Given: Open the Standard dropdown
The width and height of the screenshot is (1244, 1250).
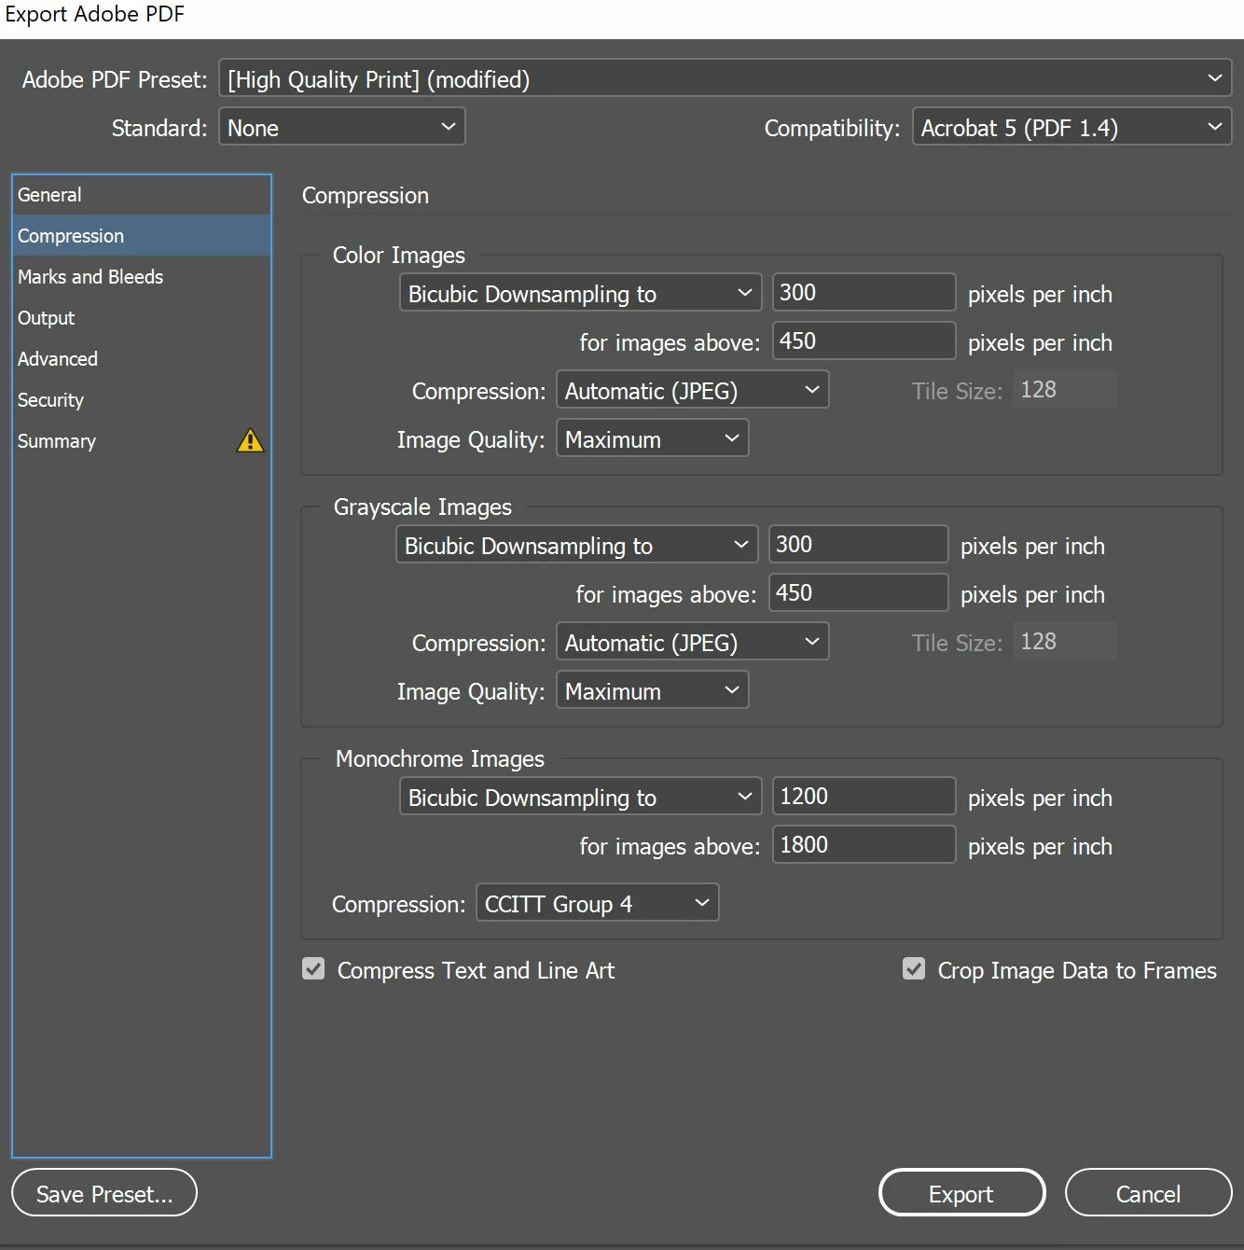Looking at the screenshot, I should tap(342, 127).
